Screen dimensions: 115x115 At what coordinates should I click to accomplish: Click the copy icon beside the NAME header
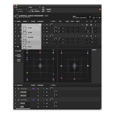coord(28,21)
